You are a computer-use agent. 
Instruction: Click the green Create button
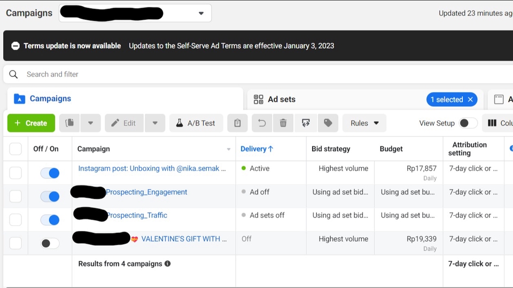(x=31, y=123)
